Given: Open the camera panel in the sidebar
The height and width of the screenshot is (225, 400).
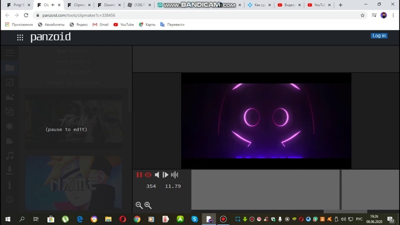Looking at the screenshot, I should (9, 141).
